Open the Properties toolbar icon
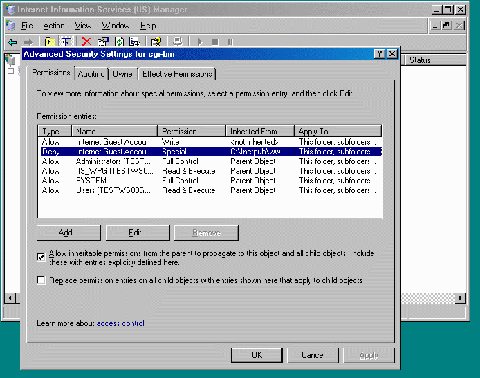 (x=103, y=42)
